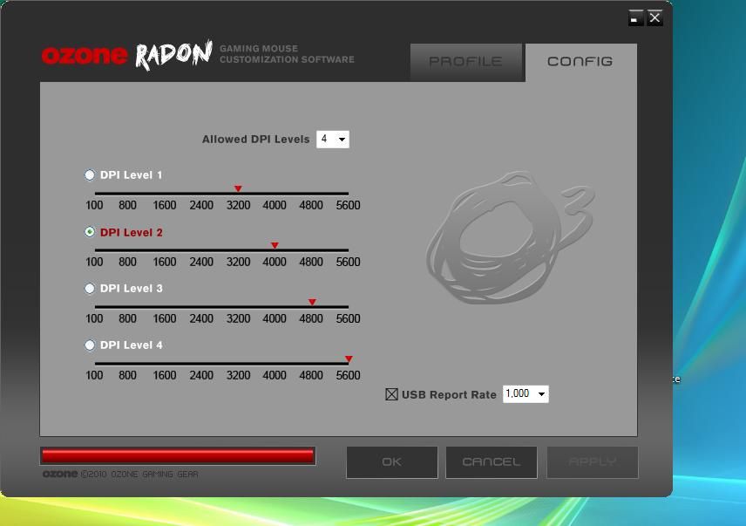Open the CONFIG tab
The height and width of the screenshot is (526, 746).
click(580, 62)
